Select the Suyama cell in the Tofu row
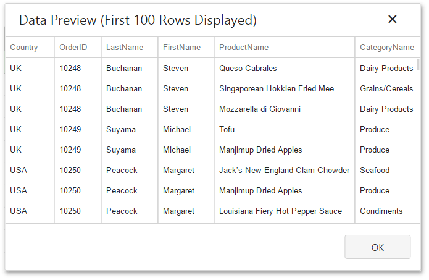Image resolution: width=429 pixels, height=280 pixels. coord(121,130)
